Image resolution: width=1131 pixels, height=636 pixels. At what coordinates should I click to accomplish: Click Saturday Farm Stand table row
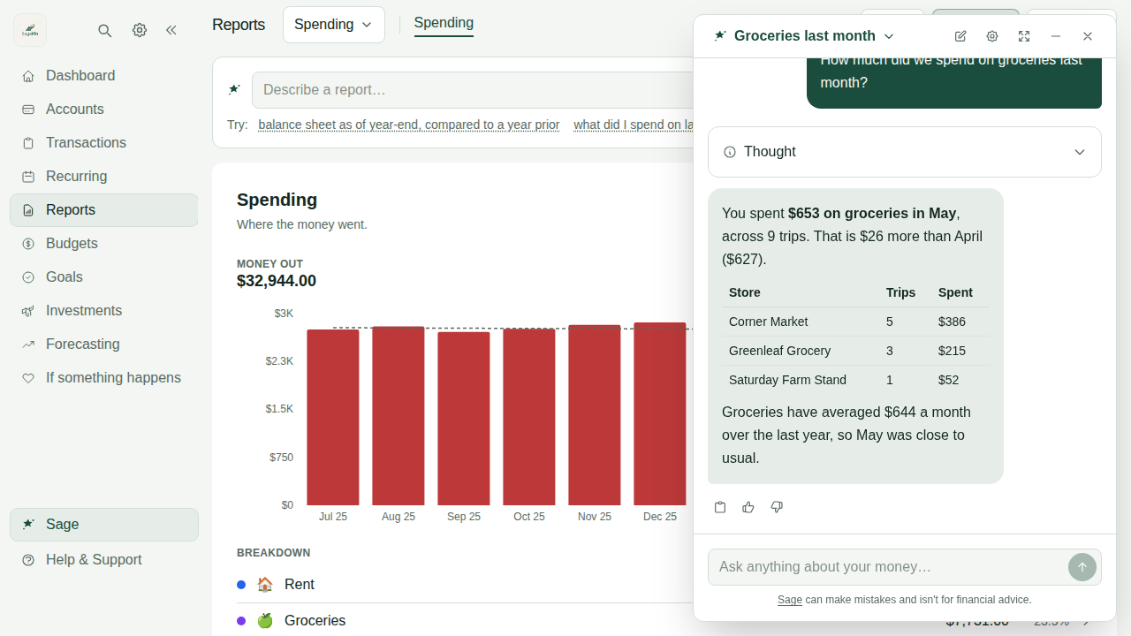855,380
